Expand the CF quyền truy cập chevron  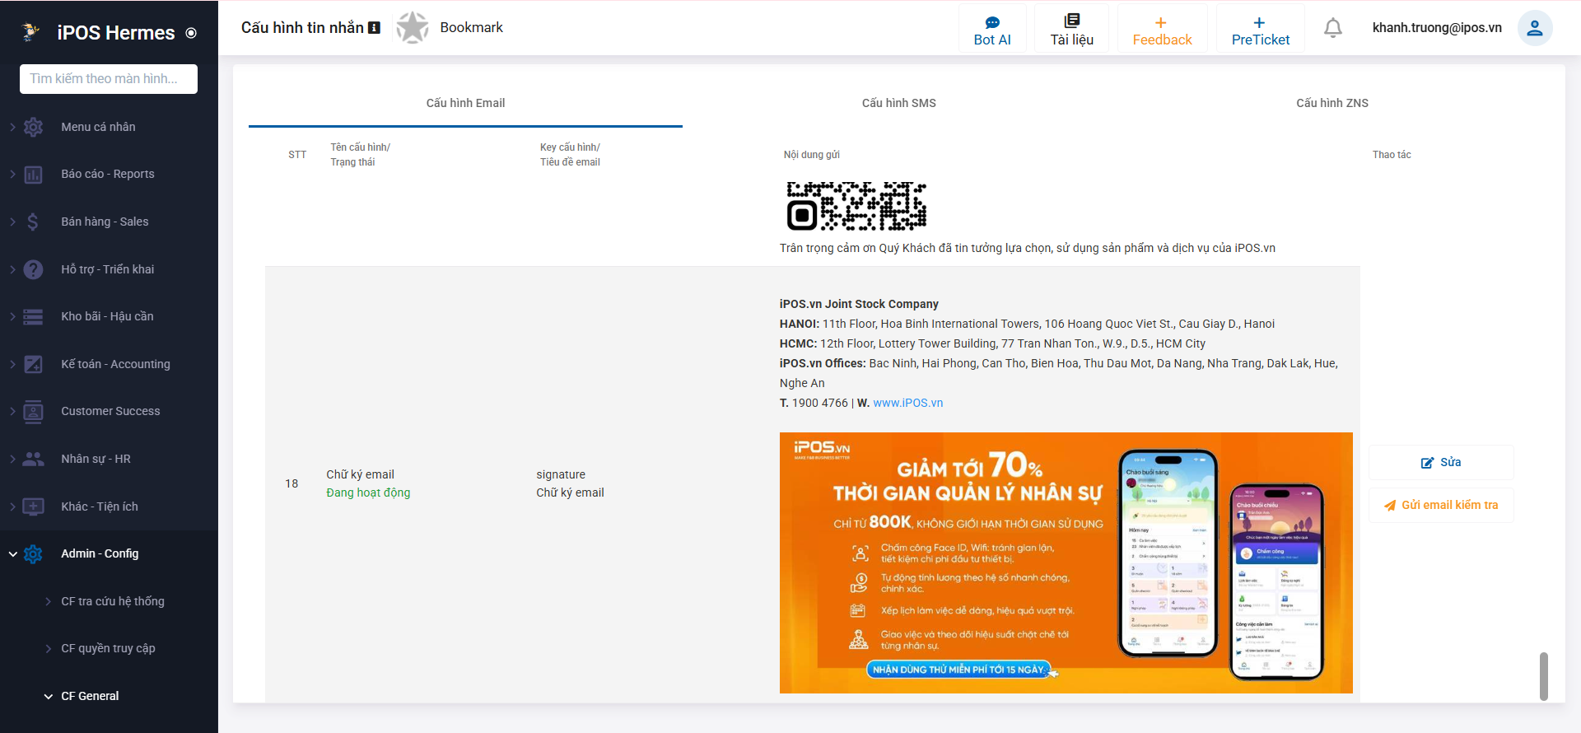coord(49,648)
